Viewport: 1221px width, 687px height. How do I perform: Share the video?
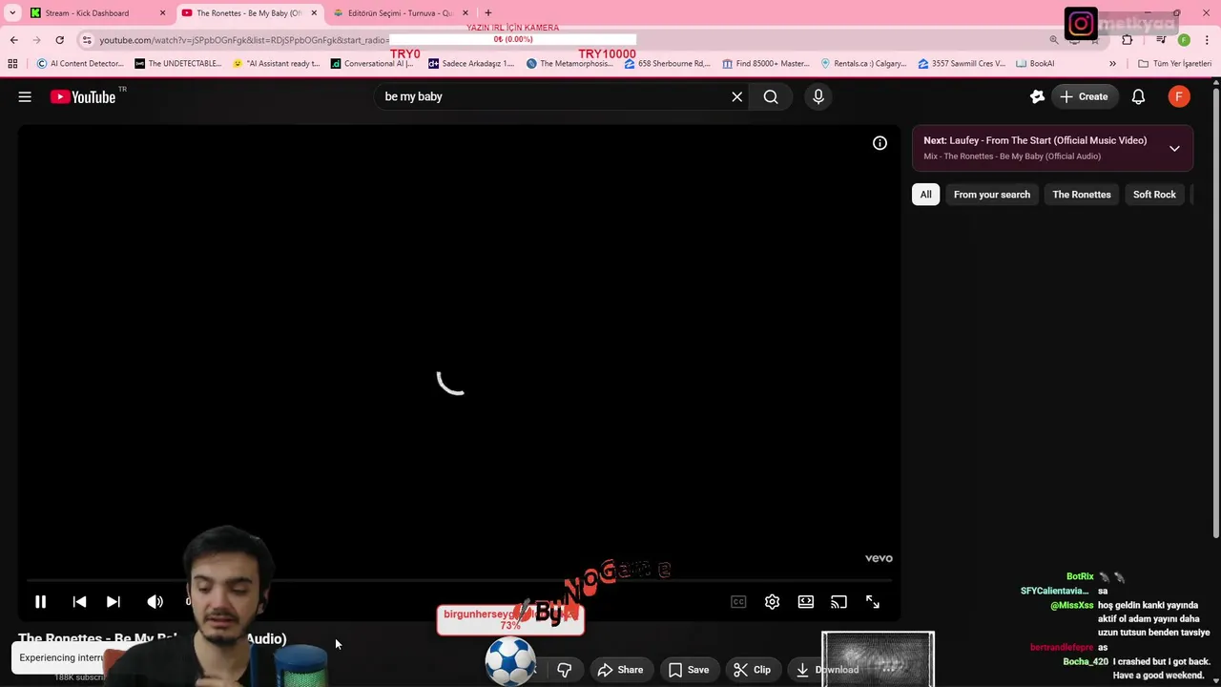click(620, 670)
